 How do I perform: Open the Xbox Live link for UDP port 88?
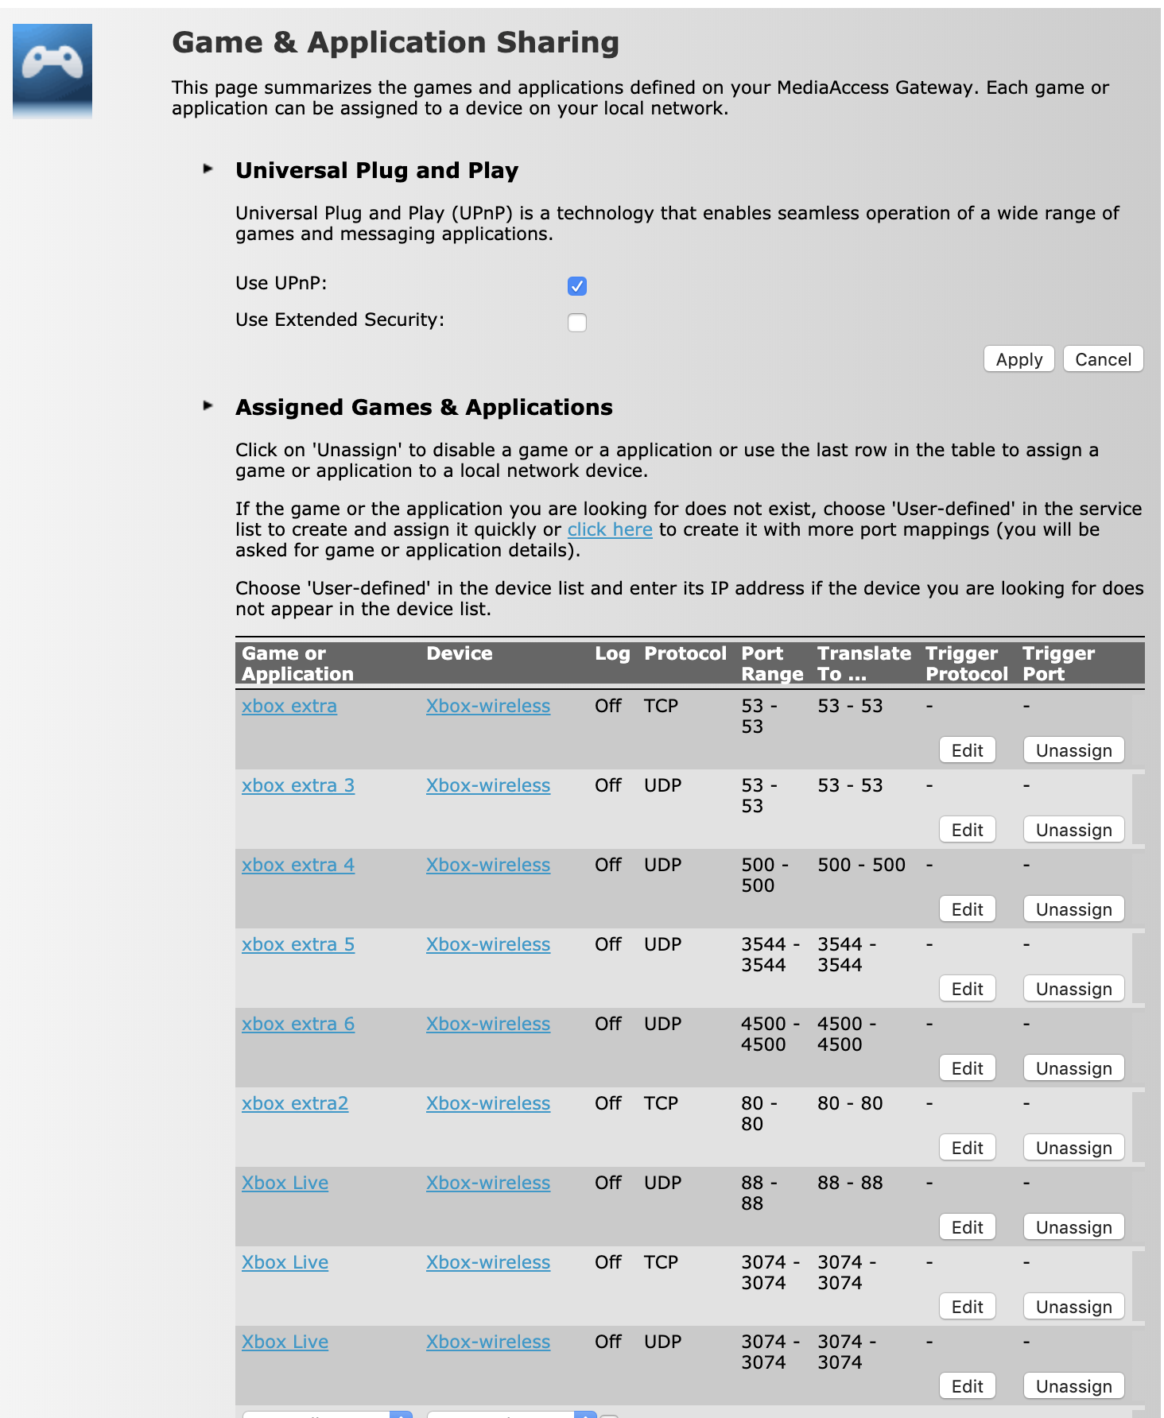pyautogui.click(x=285, y=1183)
